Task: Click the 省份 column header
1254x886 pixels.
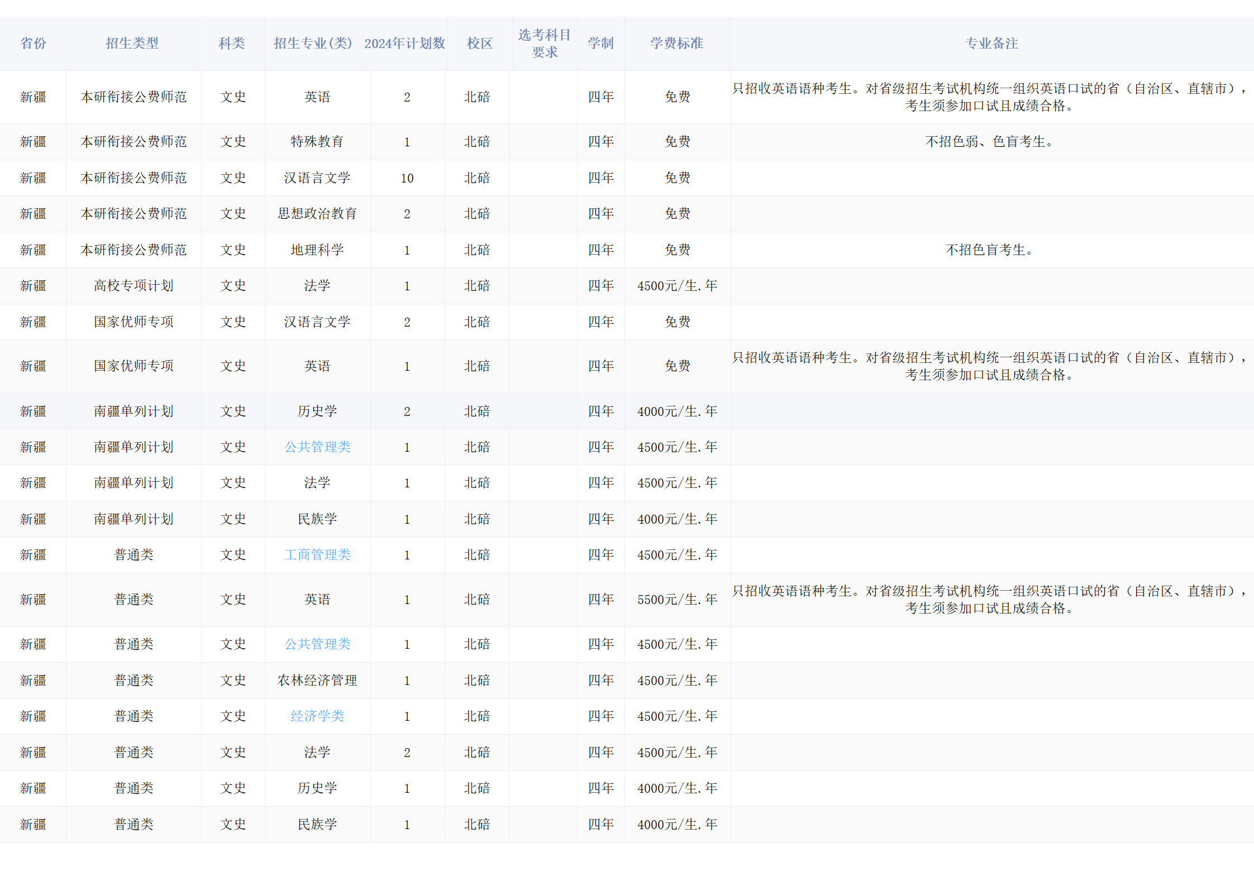Action: [x=33, y=44]
